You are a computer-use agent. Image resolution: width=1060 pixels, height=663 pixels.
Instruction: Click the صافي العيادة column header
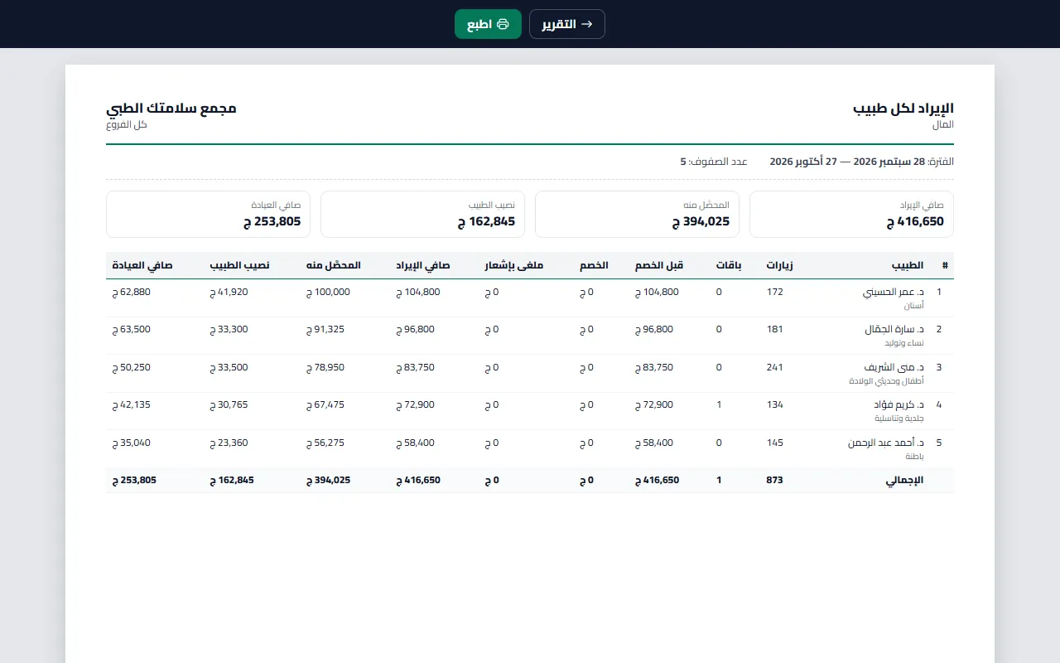pos(142,265)
